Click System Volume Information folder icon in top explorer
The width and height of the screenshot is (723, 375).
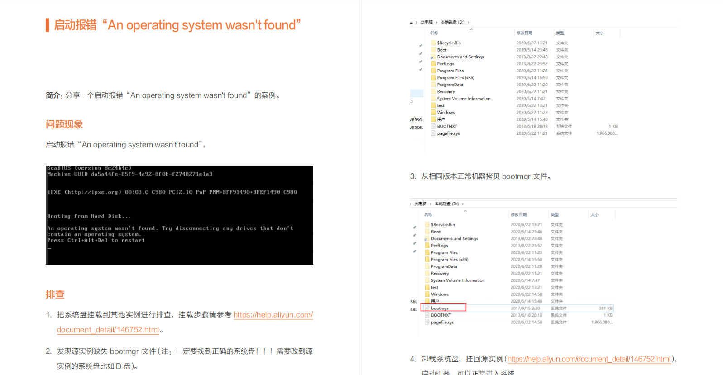433,99
